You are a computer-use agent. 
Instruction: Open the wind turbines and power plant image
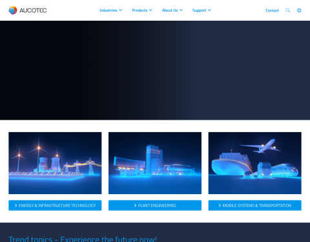[x=55, y=163]
